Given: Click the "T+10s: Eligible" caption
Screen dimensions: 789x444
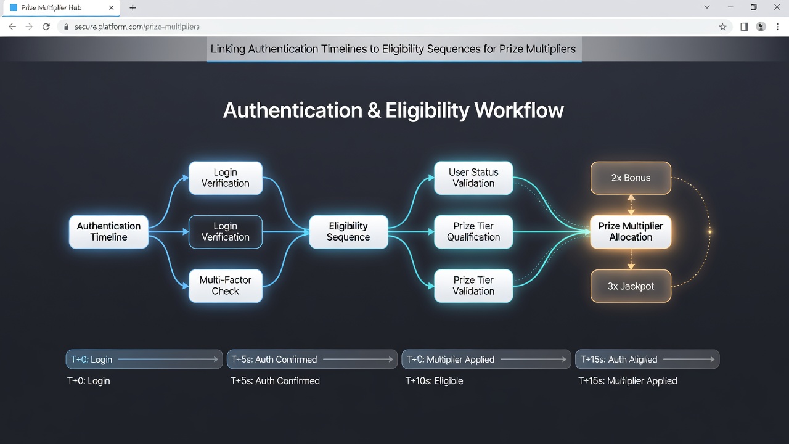Looking at the screenshot, I should point(434,381).
